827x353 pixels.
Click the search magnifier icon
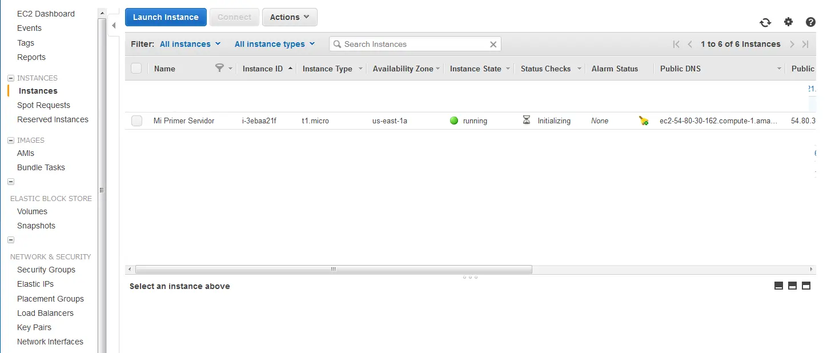(x=337, y=44)
